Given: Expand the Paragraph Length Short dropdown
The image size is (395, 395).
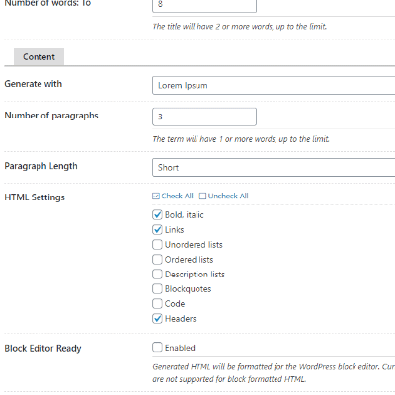Looking at the screenshot, I should (274, 167).
